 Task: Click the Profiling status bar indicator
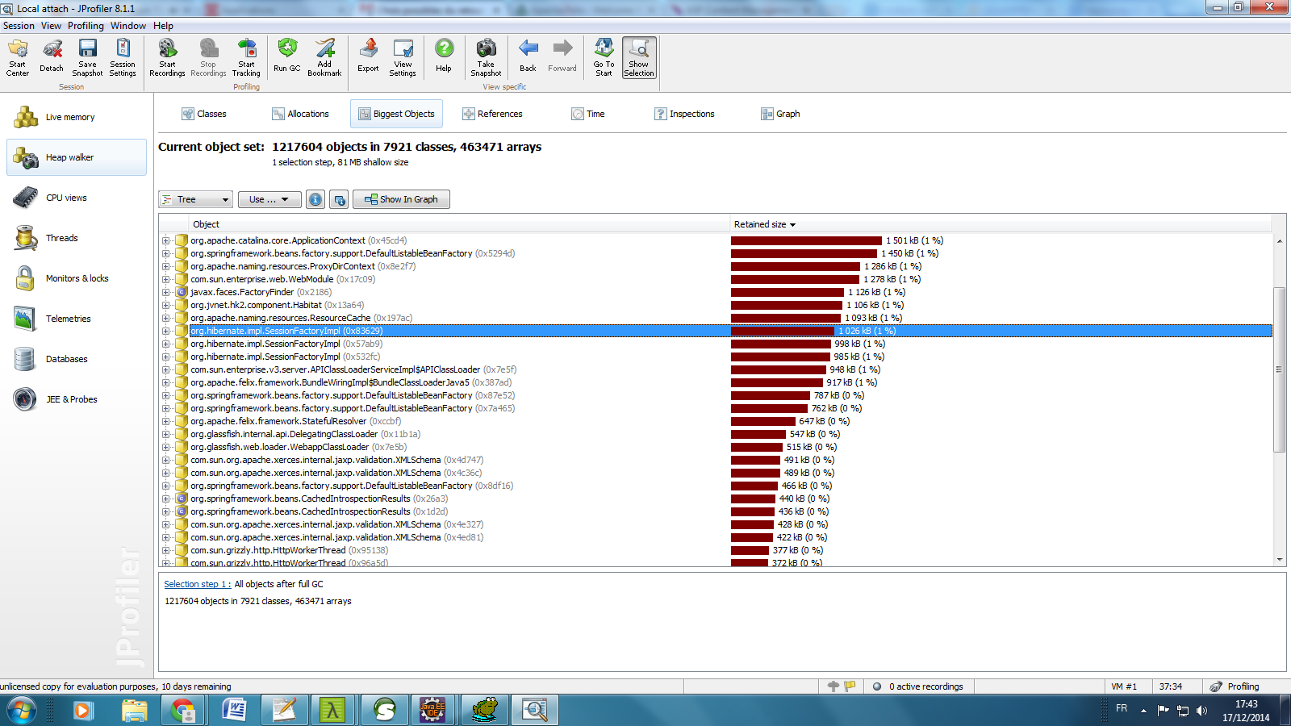point(1235,686)
